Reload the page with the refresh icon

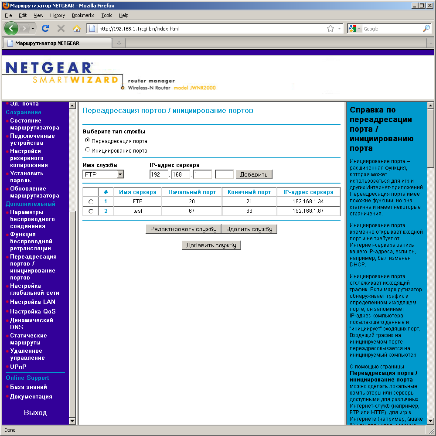click(x=45, y=28)
